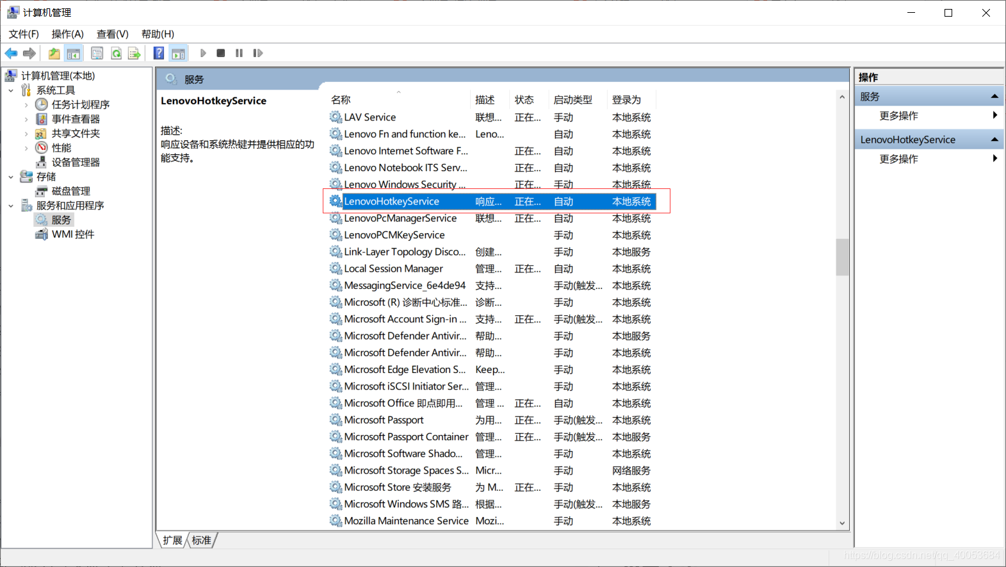Open the 帮助(H) menu
The width and height of the screenshot is (1006, 567).
click(158, 34)
